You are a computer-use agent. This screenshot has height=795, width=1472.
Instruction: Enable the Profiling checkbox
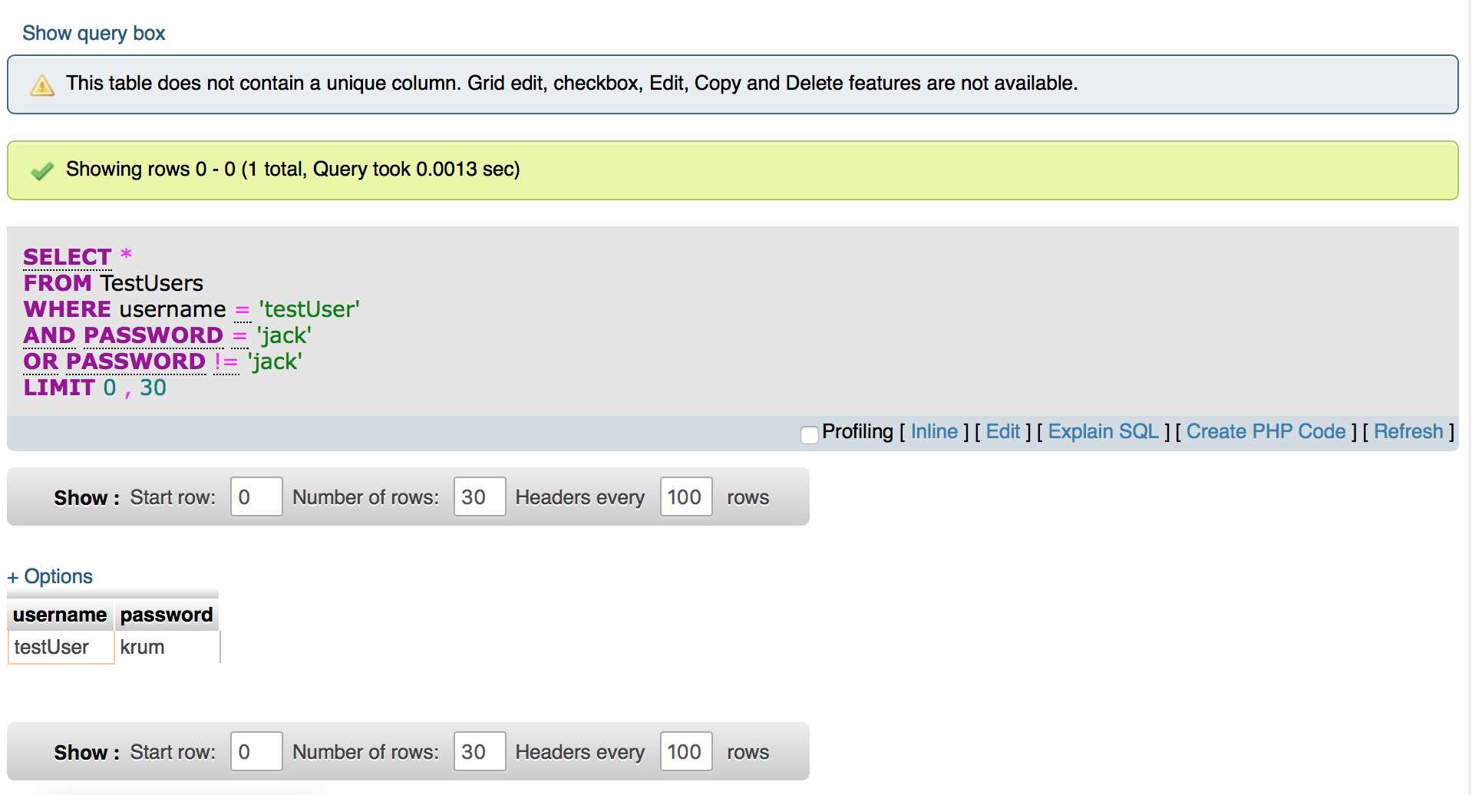[809, 435]
